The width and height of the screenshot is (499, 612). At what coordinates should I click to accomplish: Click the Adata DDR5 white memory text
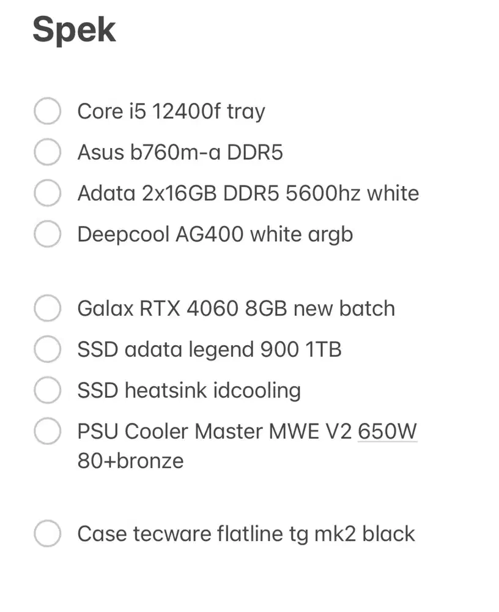pos(247,193)
